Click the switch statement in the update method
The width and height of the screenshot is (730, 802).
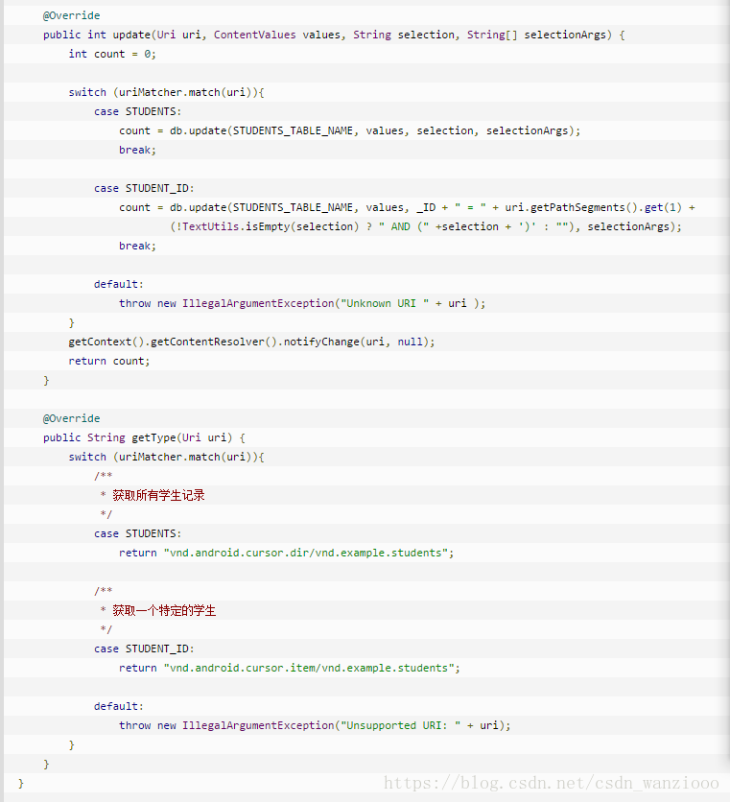click(166, 93)
